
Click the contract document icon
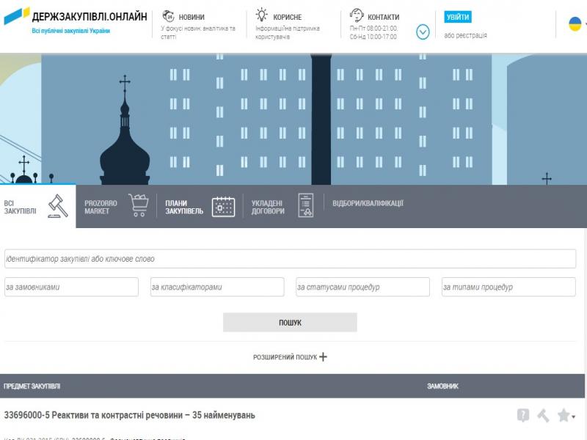[306, 205]
